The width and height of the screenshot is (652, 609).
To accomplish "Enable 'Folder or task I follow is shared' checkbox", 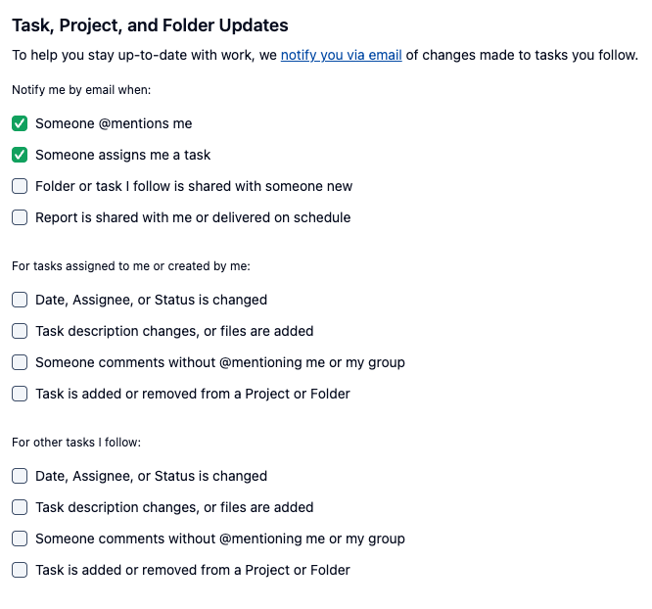I will pos(20,186).
